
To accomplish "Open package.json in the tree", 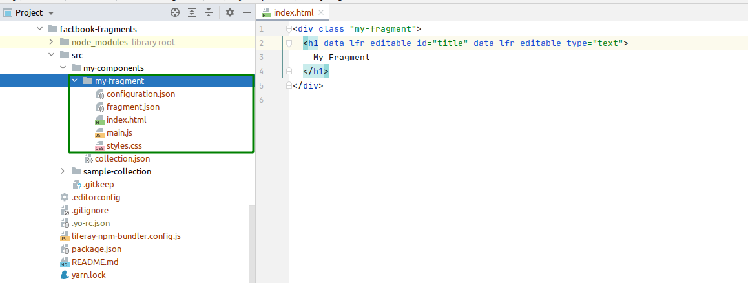I will click(x=96, y=249).
